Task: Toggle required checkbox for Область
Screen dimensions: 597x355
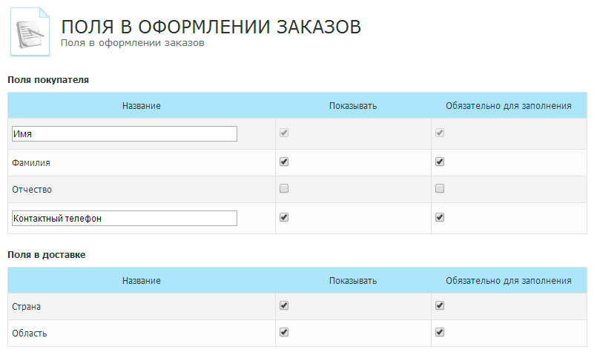Action: coord(440,332)
